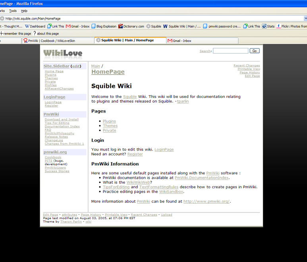The height and width of the screenshot is (262, 307).
Task: Open Home Page sidebar link
Action: coord(54,71)
